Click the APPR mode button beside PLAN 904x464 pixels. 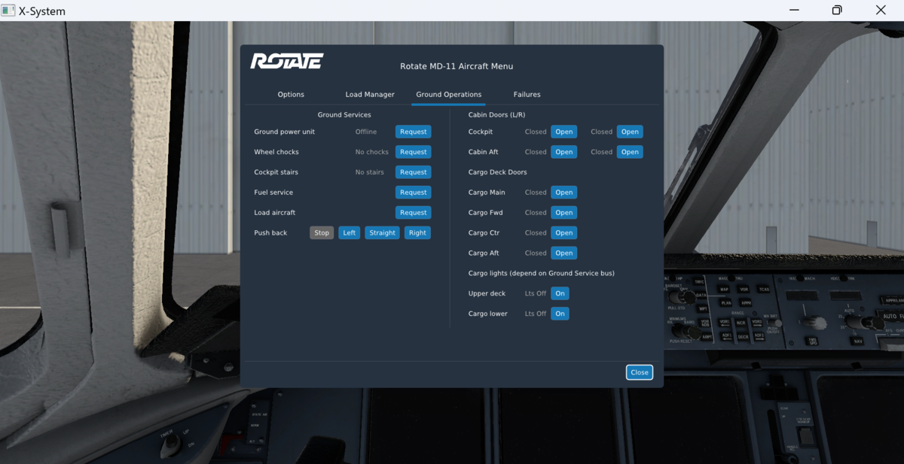tap(746, 302)
